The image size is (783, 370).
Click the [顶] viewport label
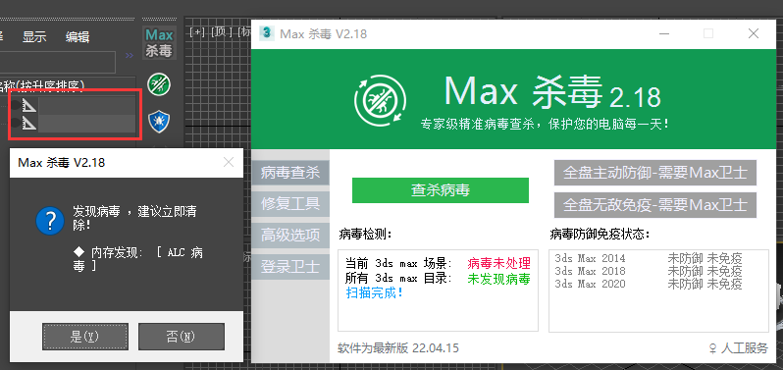(x=222, y=32)
